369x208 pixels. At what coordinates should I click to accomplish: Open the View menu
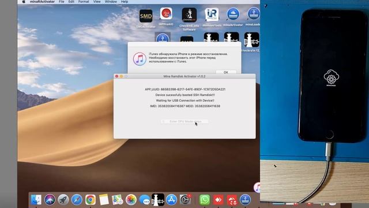97,2
